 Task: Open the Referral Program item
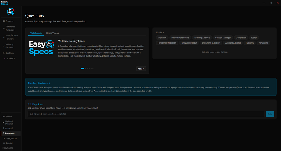point(9,123)
